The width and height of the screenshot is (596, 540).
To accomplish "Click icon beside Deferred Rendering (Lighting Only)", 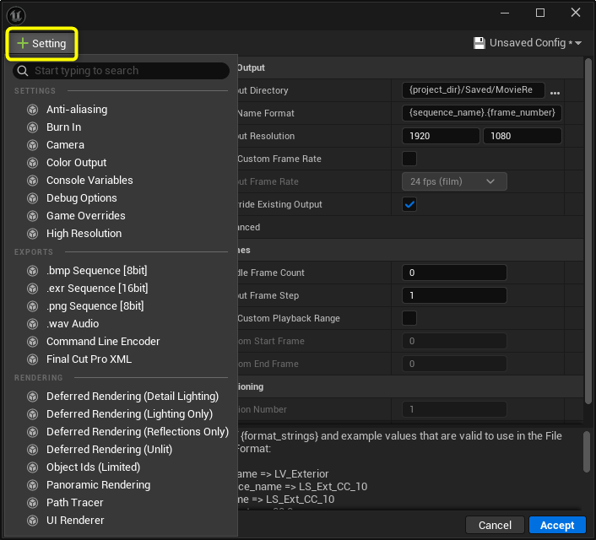I will pyautogui.click(x=33, y=414).
